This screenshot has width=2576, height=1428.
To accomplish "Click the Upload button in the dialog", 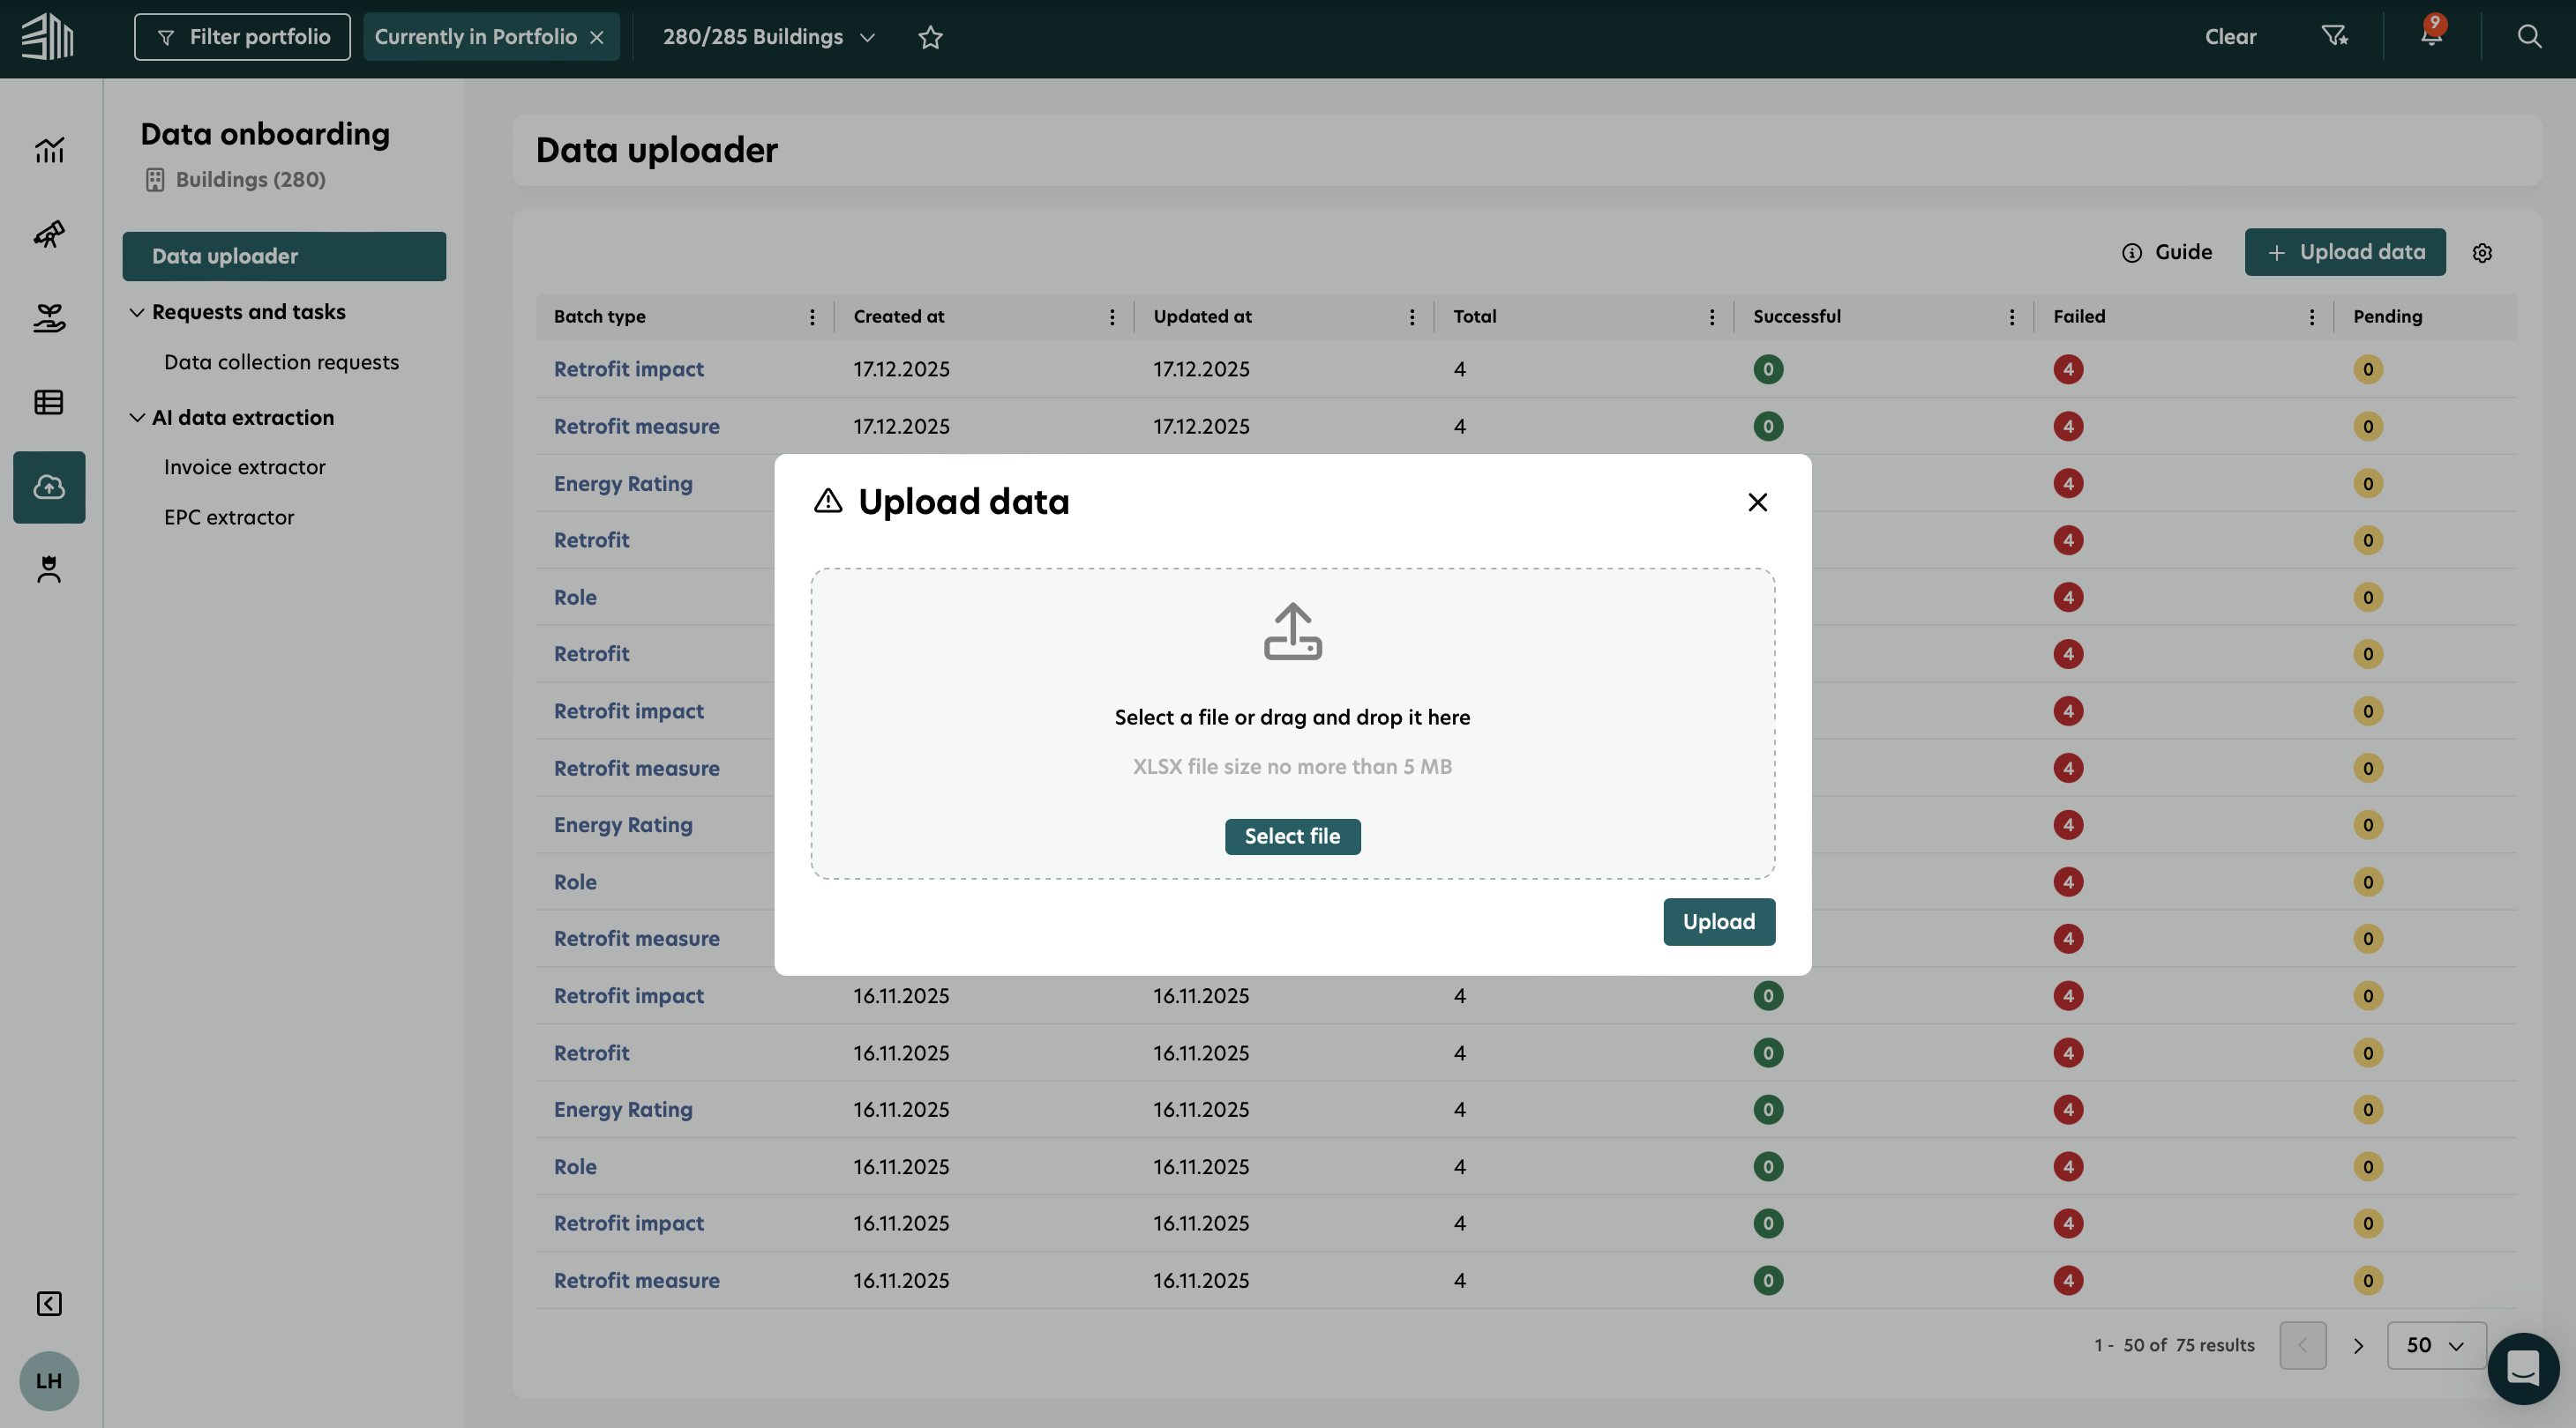I will [x=1719, y=921].
